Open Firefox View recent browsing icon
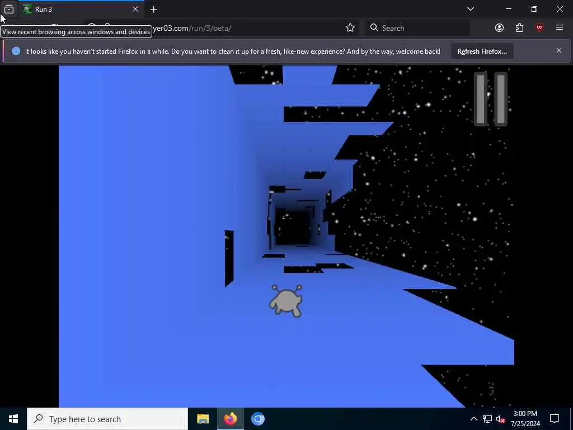The height and width of the screenshot is (430, 573). (x=9, y=9)
